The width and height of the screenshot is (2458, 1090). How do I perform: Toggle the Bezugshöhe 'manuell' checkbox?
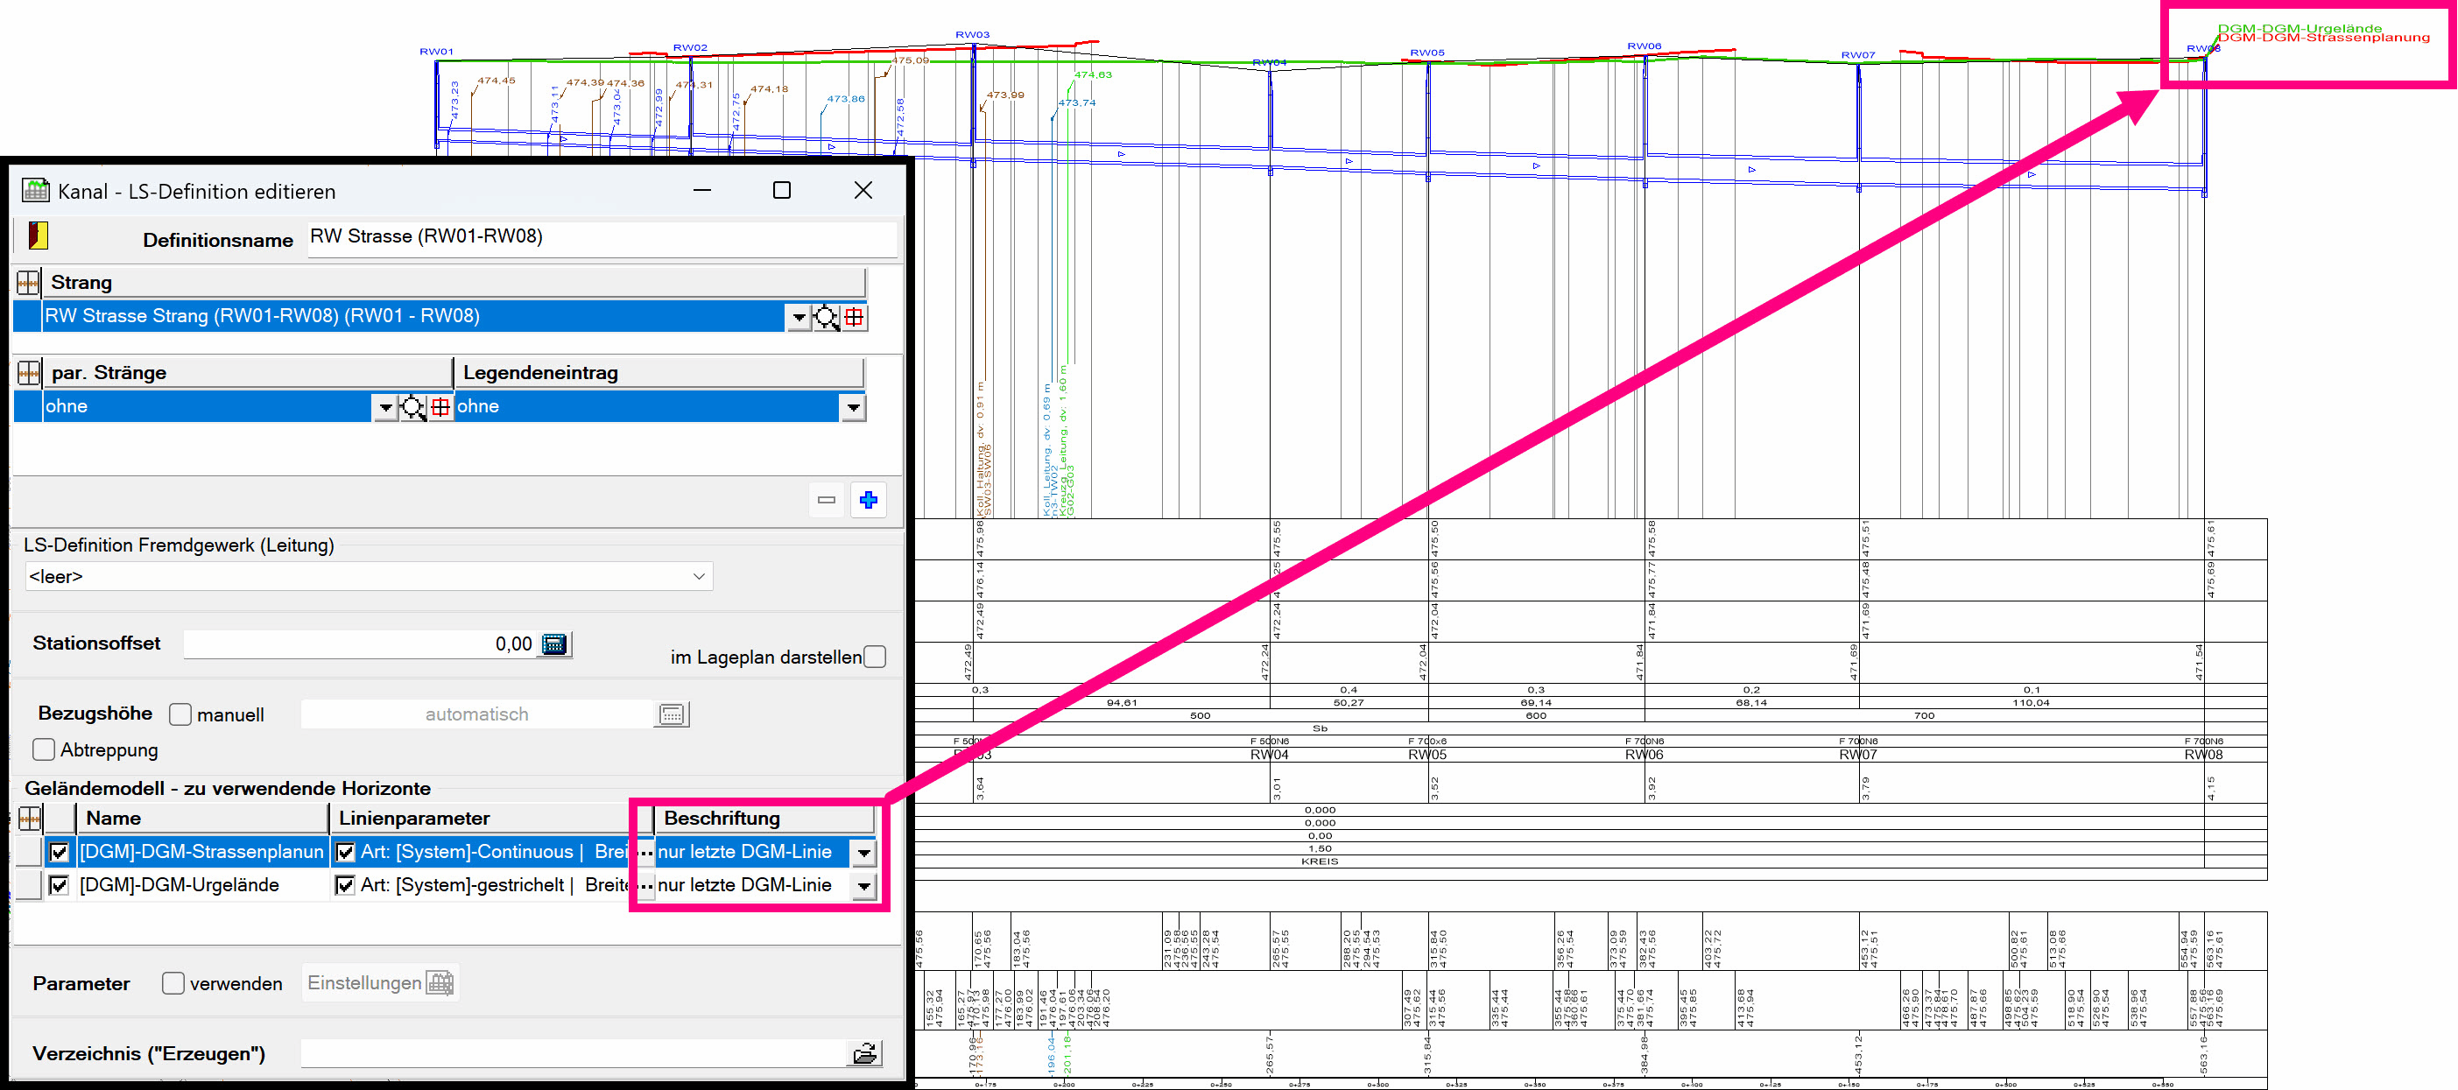180,714
